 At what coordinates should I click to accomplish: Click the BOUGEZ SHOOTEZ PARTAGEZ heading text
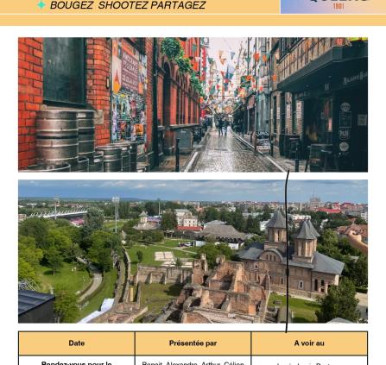tap(128, 5)
